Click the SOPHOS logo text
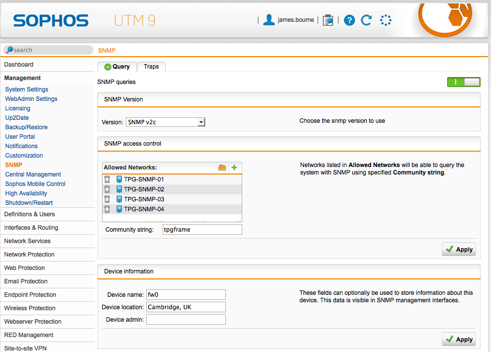Screen dimensions: 491x352 tap(51, 21)
